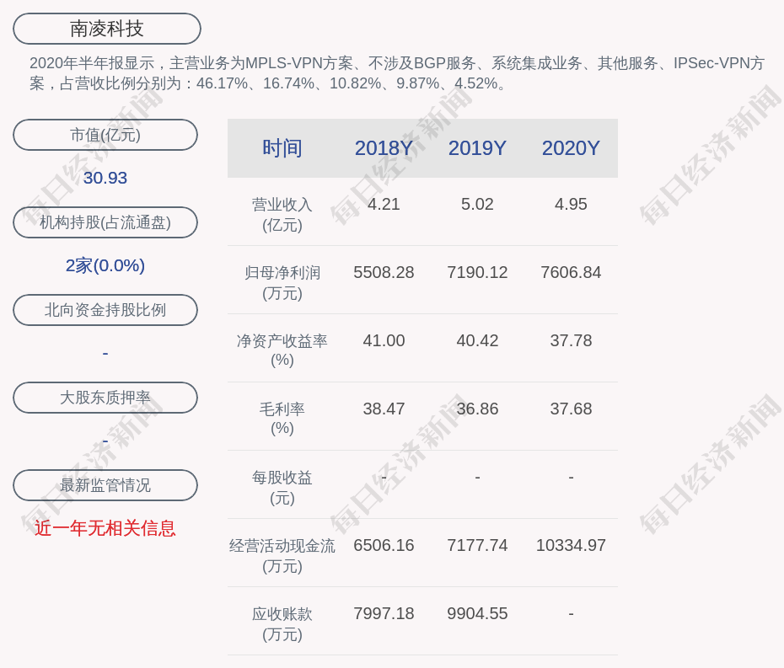Click the 每股收益(元) row label

click(282, 488)
